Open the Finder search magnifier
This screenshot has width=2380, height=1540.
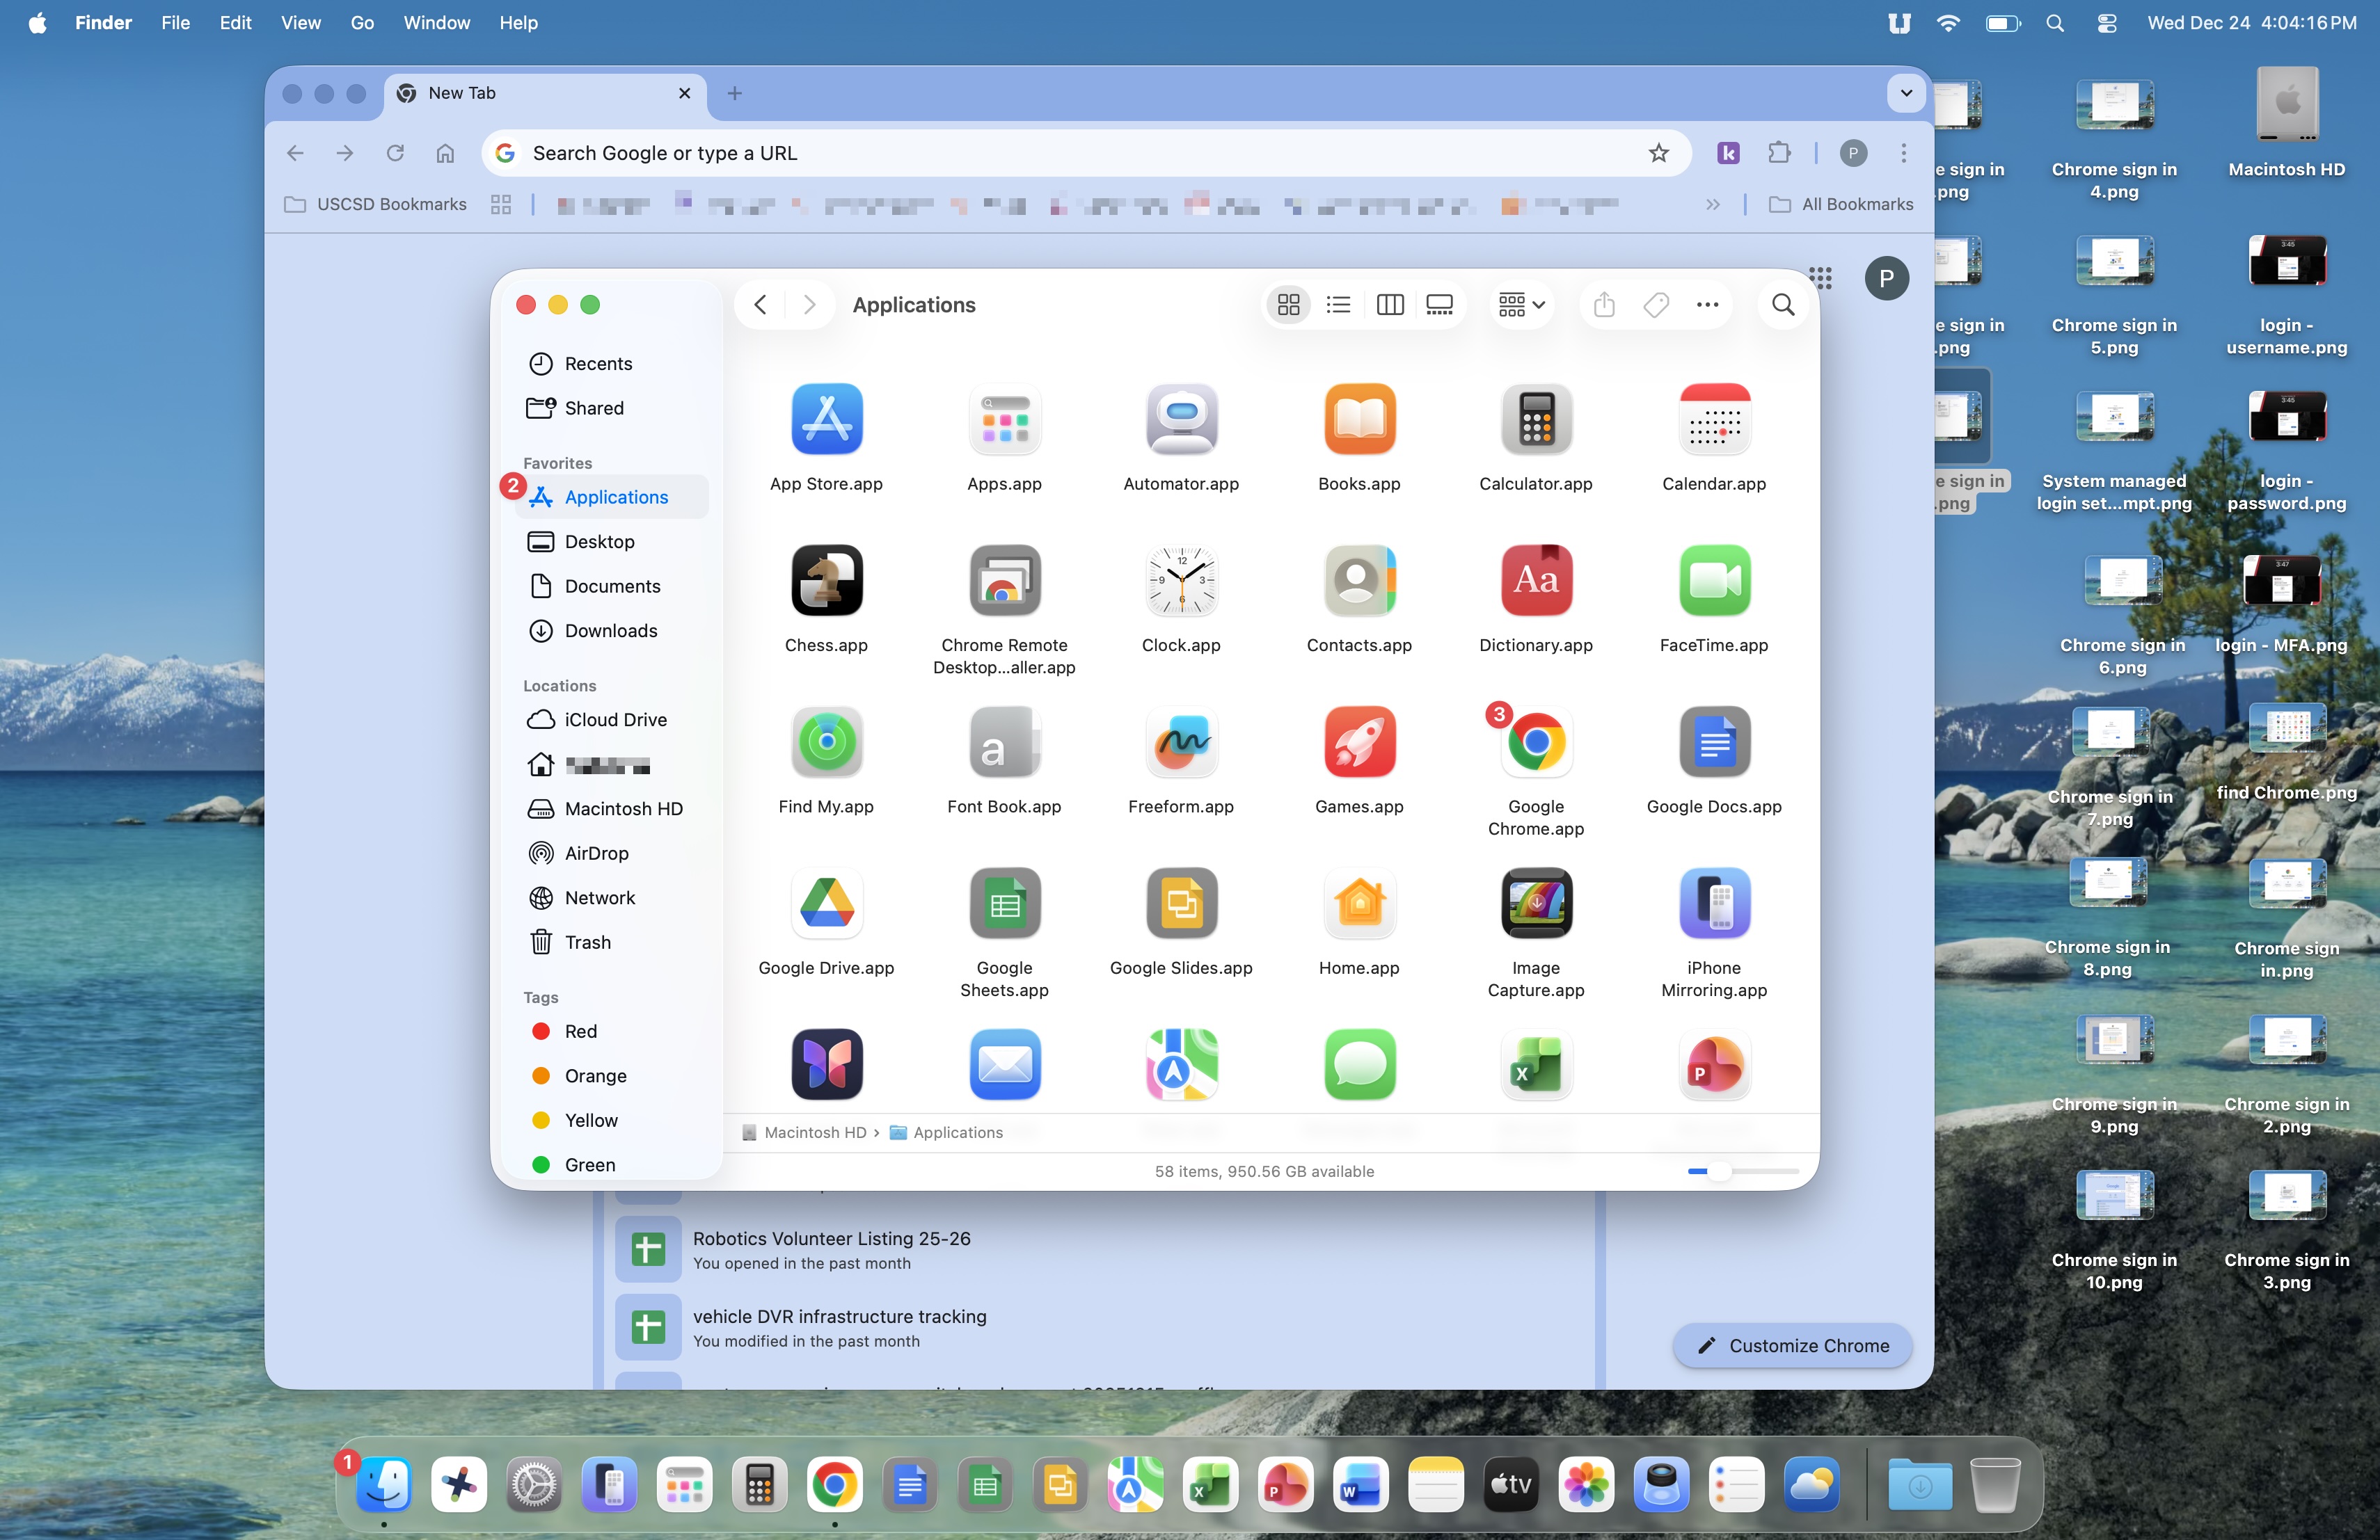click(1782, 305)
